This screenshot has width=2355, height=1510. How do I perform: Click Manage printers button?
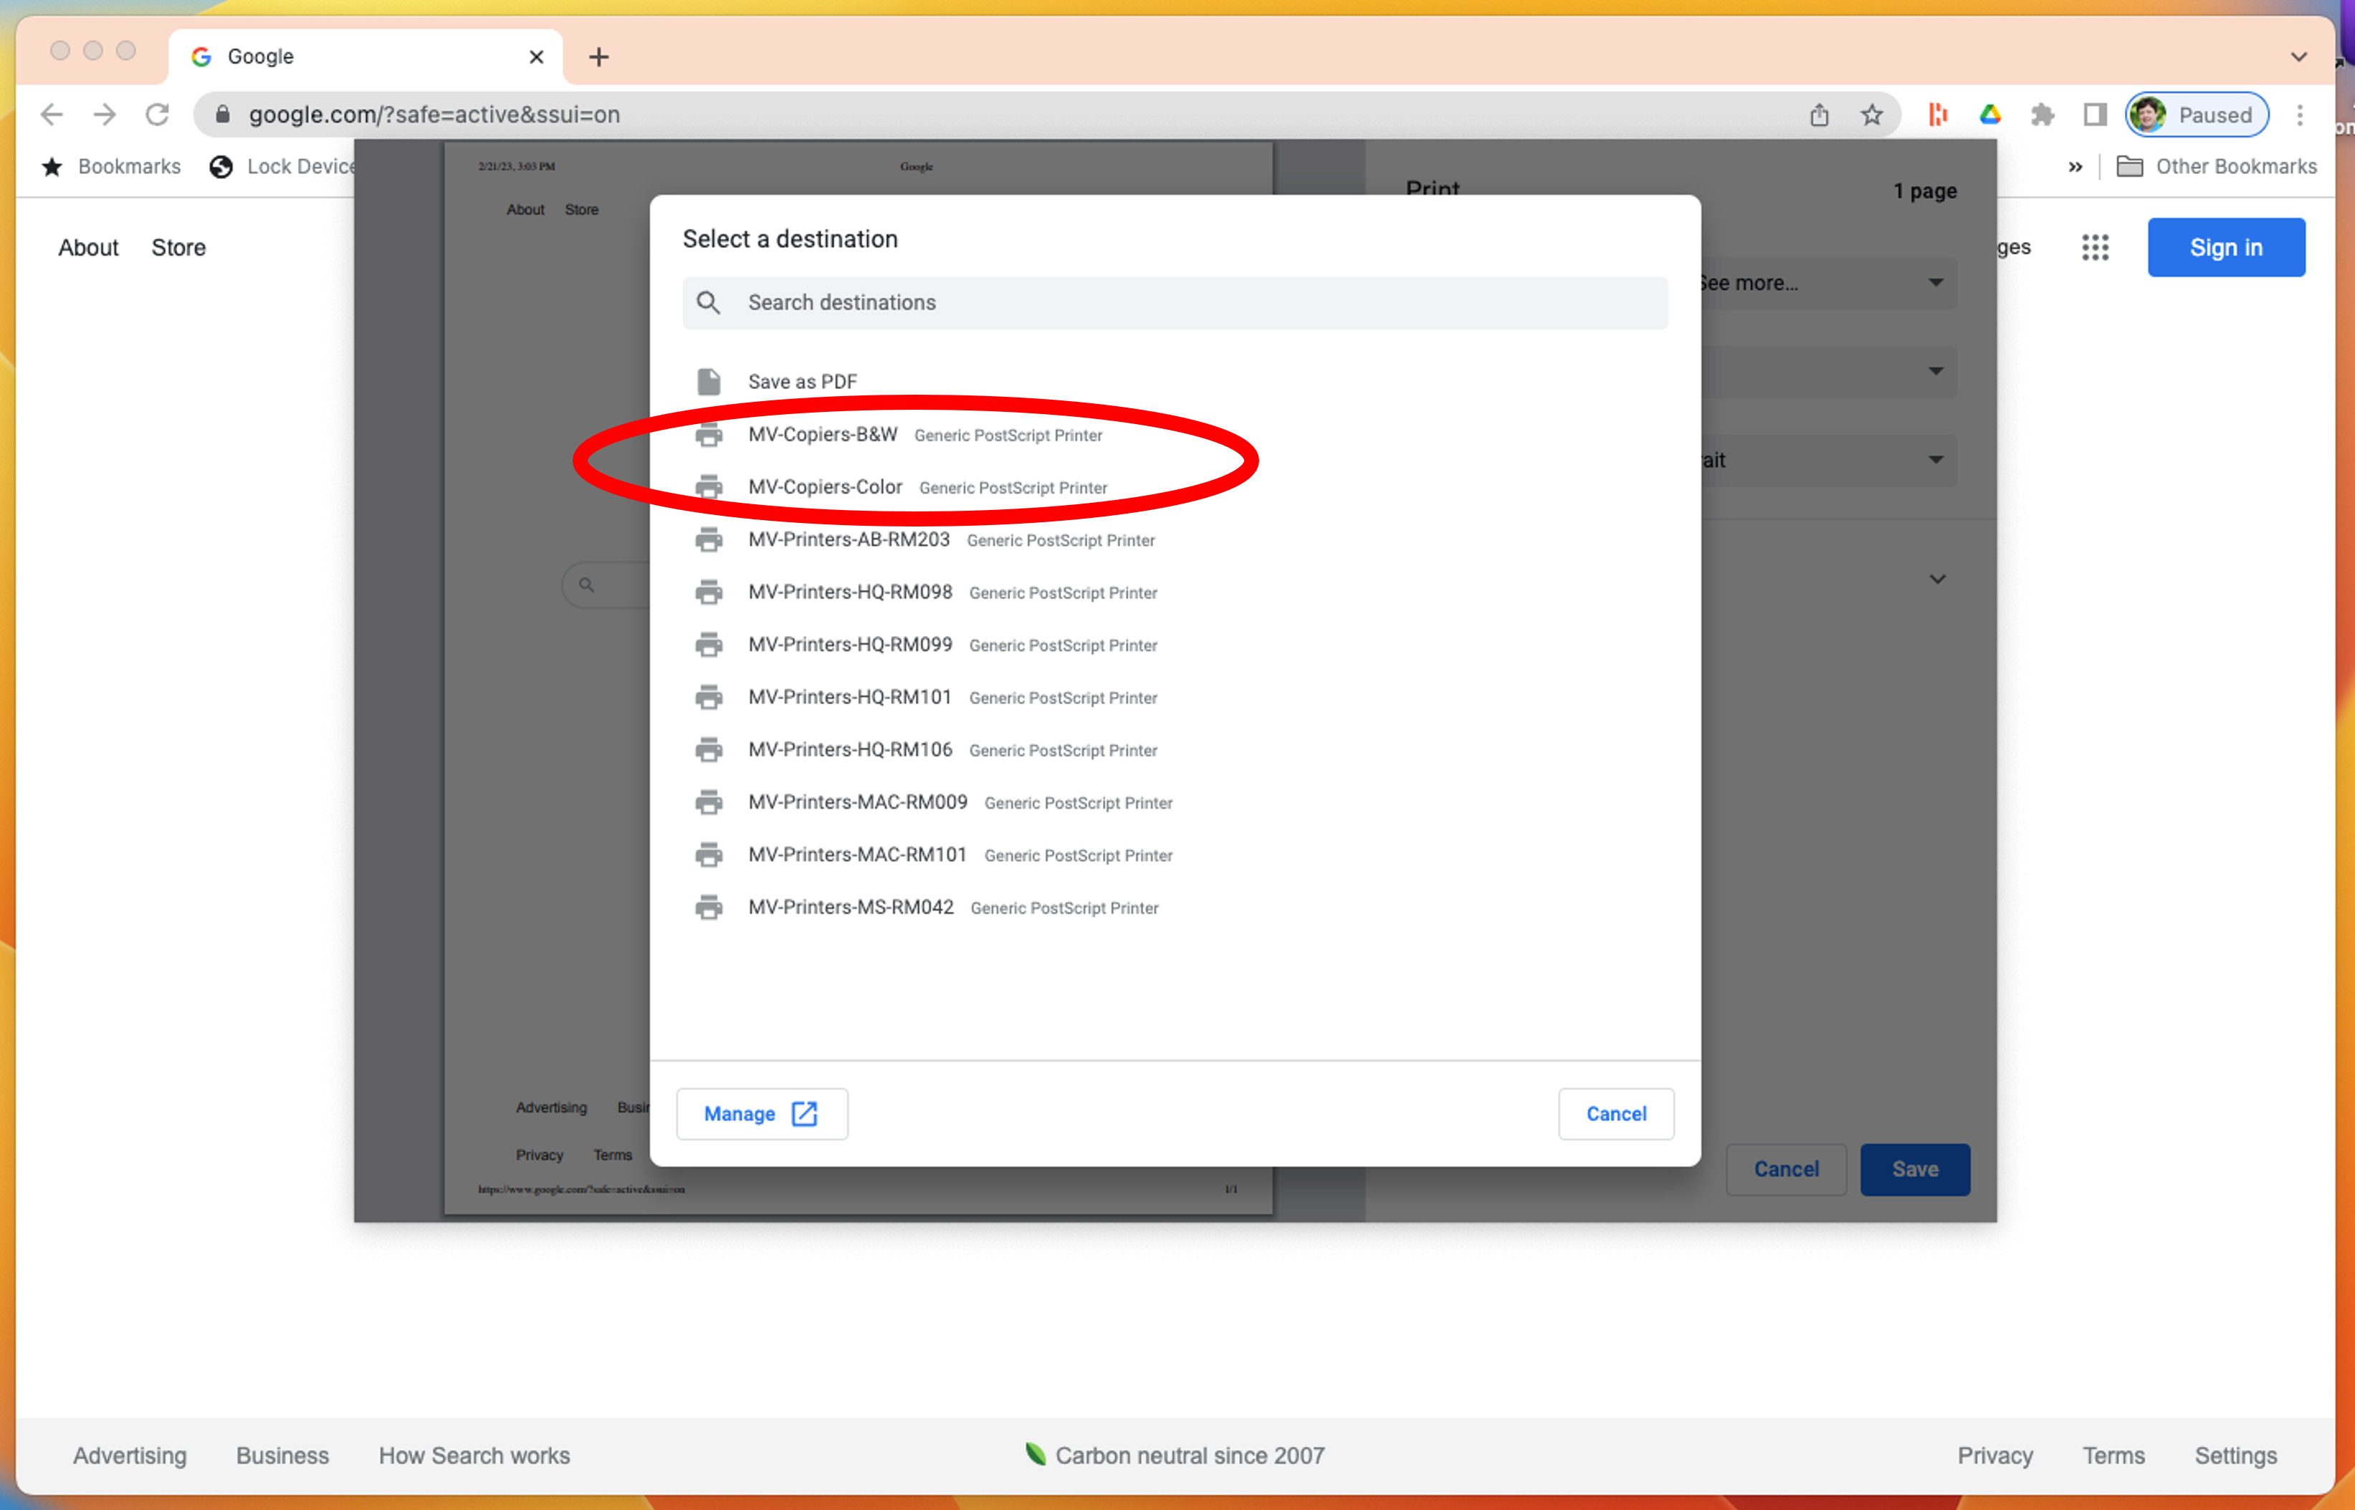(761, 1113)
